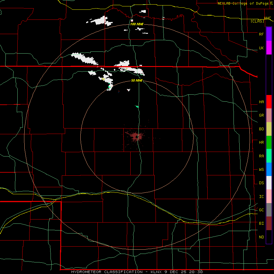Pick the blue WS legend swatch
Viewport: 274px width, 274px height.
tap(269, 169)
